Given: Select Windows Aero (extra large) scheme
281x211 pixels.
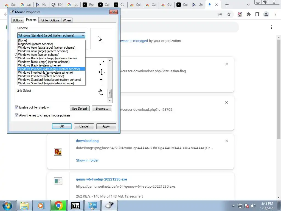Looking at the screenshot, I should coord(51,48).
